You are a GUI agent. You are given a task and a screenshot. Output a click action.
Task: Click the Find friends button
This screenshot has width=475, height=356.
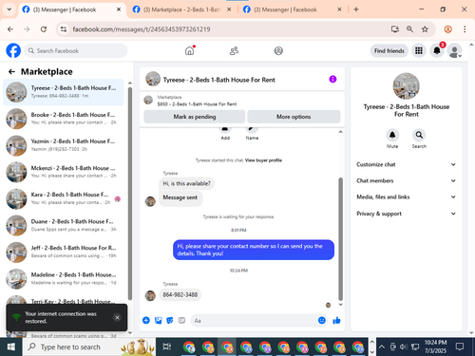pyautogui.click(x=389, y=50)
